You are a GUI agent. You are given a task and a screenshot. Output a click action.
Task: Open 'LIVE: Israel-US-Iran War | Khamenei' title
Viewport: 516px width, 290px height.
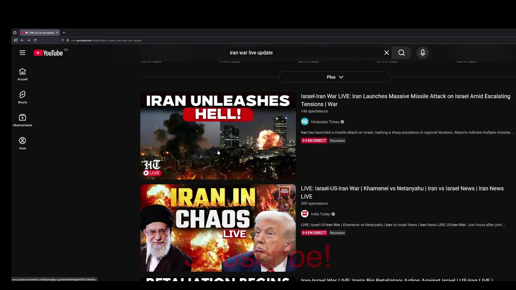[402, 193]
